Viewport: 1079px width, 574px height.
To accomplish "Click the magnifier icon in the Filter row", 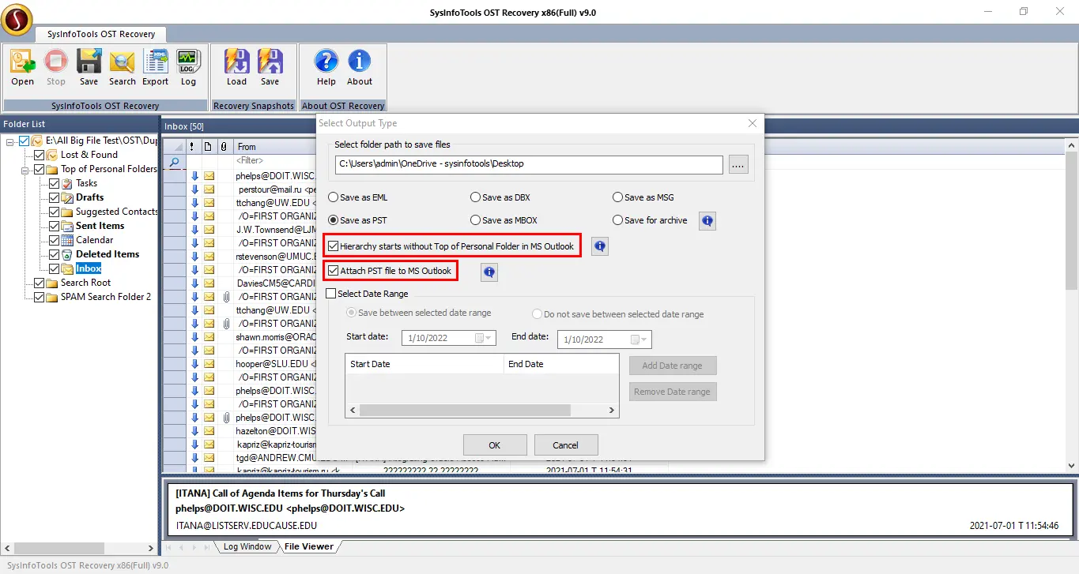I will click(x=174, y=161).
